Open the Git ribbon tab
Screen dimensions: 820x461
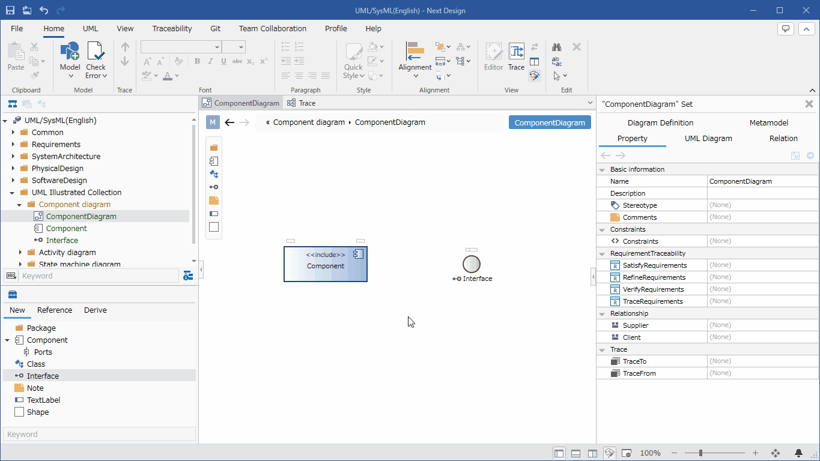pyautogui.click(x=216, y=28)
